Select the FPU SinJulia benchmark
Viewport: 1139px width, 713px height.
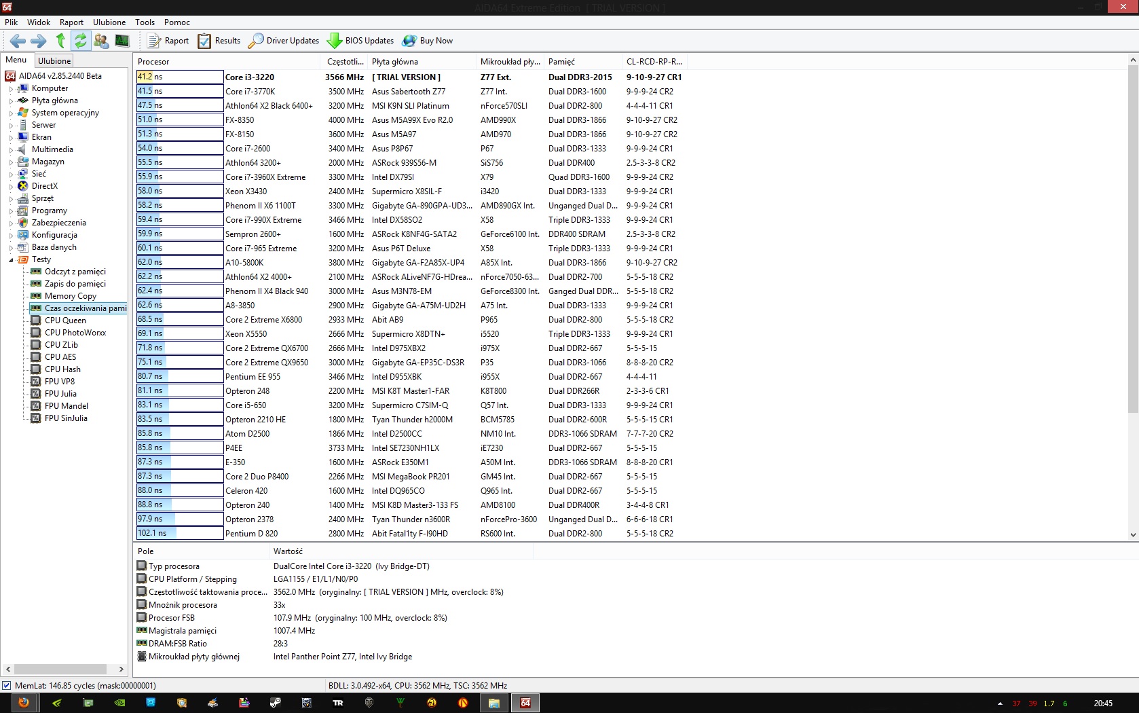66,418
